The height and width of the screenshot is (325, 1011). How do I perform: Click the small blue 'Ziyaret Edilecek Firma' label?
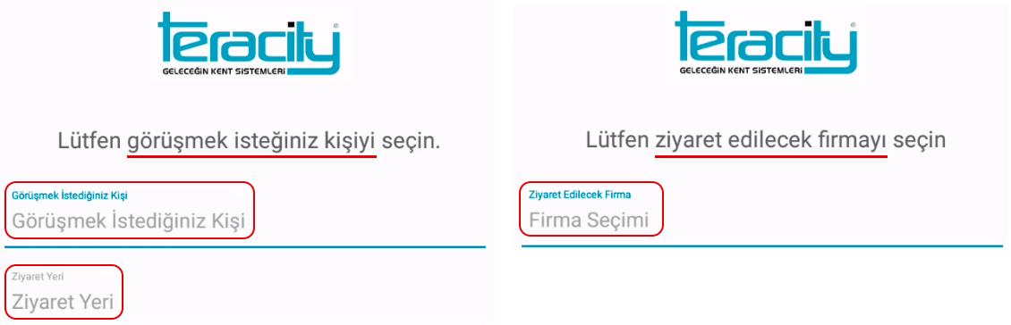tap(580, 195)
